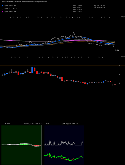
Task: Click the peak of the white price line
Action: click(x=73, y=32)
